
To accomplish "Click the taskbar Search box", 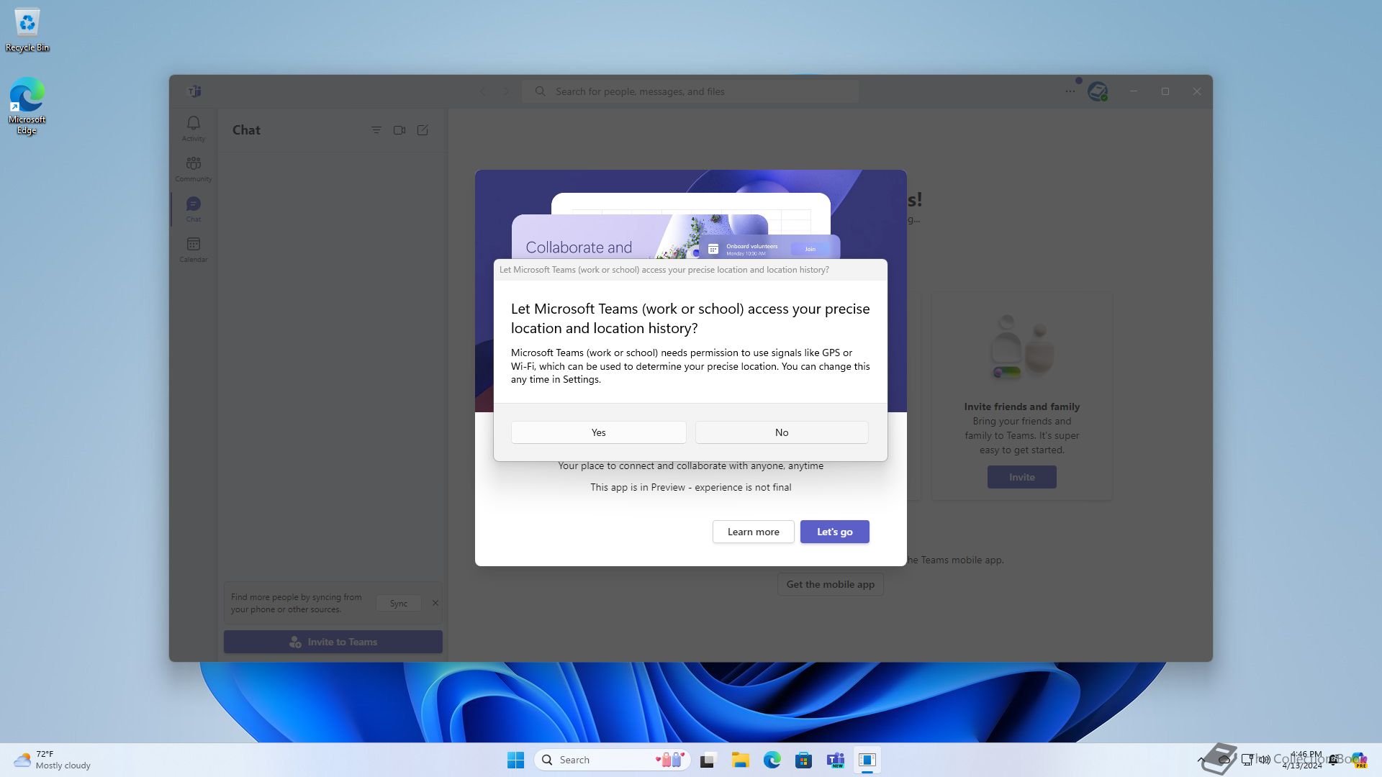I will click(x=613, y=760).
